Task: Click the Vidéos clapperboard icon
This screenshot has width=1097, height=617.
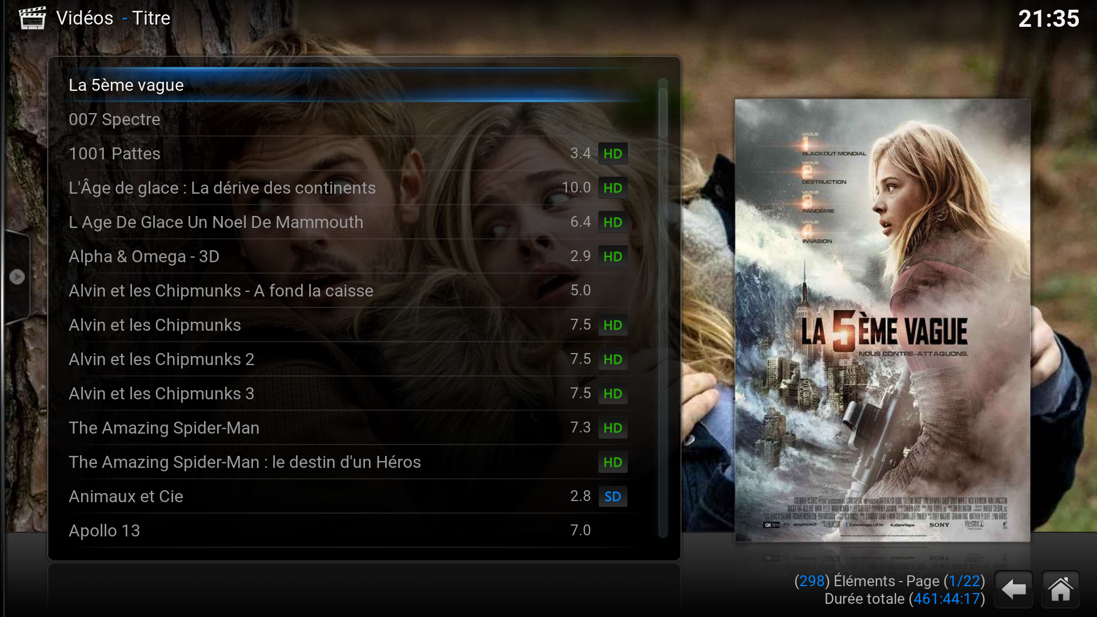Action: 33,18
